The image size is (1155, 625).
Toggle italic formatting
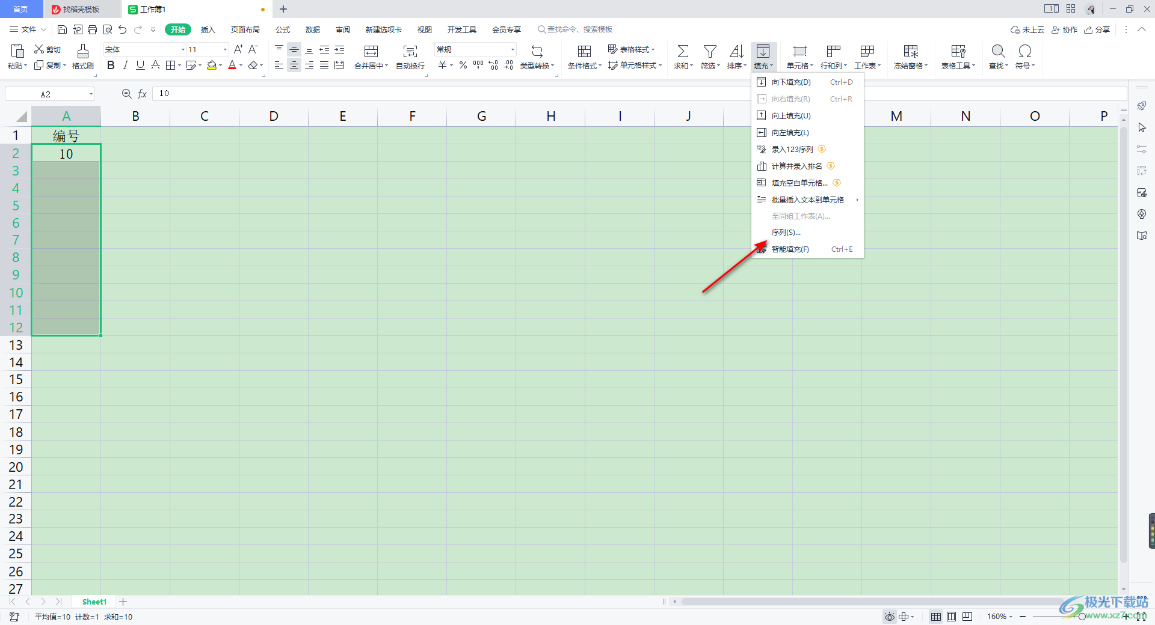pos(125,65)
